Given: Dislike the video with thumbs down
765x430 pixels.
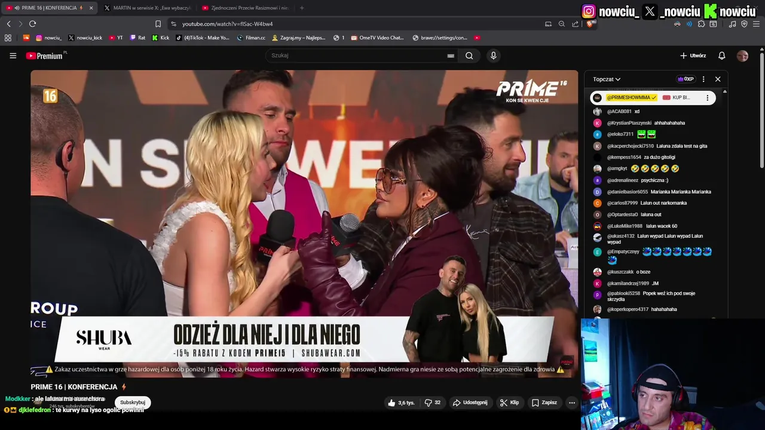Looking at the screenshot, I should 433,403.
